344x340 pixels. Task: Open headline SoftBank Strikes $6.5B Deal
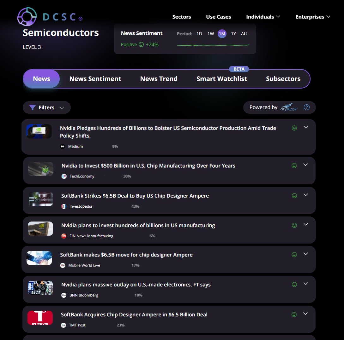point(135,196)
